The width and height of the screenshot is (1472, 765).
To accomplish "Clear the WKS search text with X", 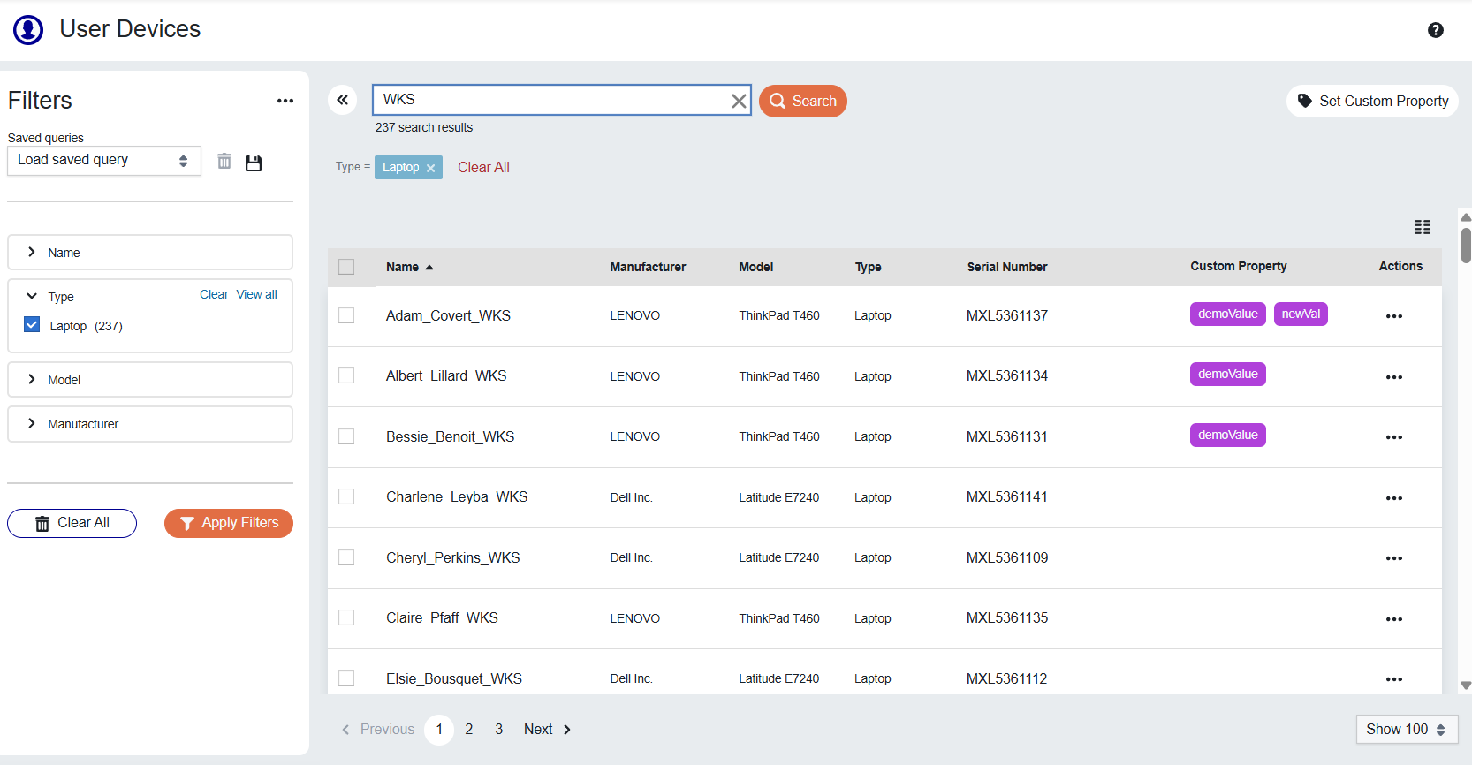I will click(739, 102).
